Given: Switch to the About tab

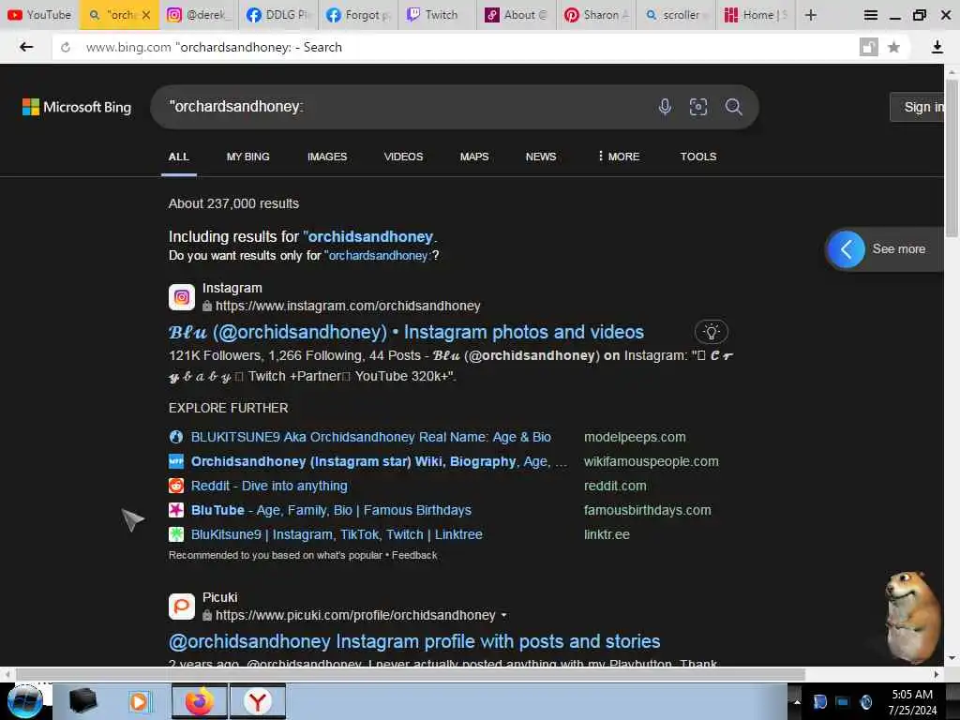Looking at the screenshot, I should pyautogui.click(x=517, y=15).
